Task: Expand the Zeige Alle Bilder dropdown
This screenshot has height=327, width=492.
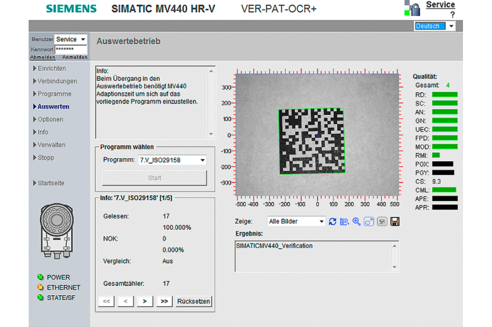Action: point(296,221)
